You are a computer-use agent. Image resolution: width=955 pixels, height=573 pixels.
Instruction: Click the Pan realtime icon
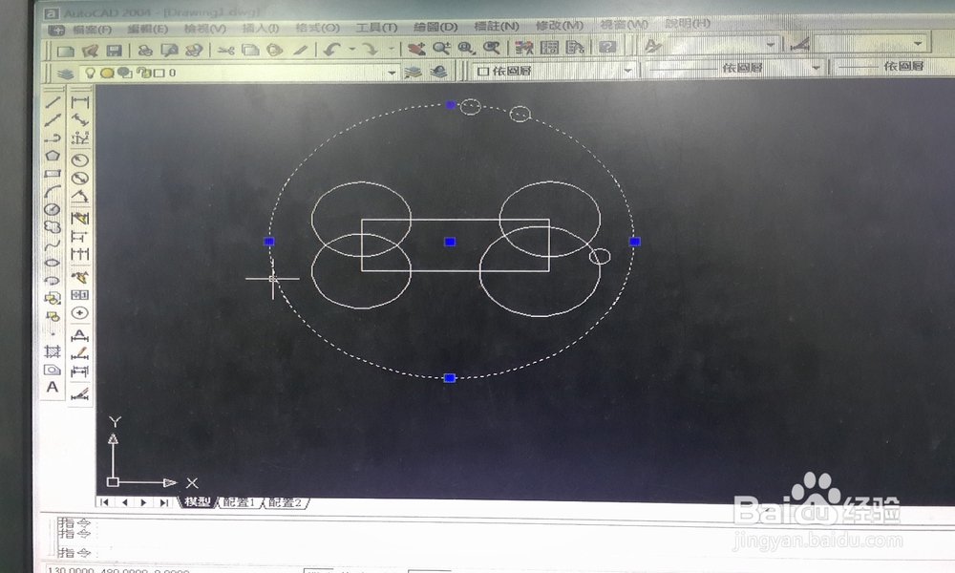click(417, 48)
